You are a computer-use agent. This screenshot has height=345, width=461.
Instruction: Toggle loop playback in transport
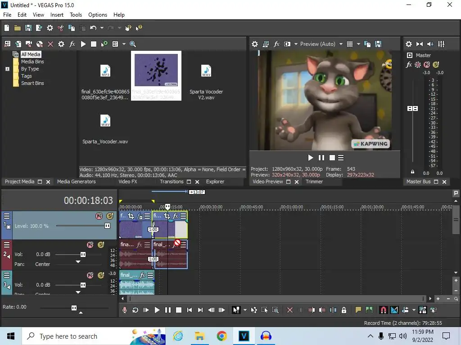coord(135,310)
